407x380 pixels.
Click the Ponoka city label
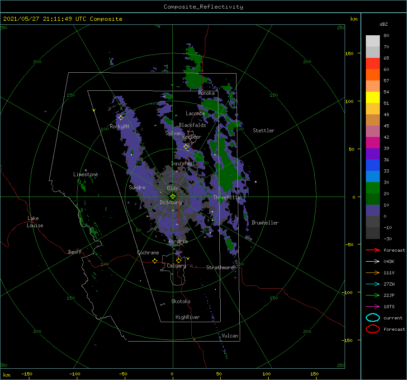click(206, 93)
